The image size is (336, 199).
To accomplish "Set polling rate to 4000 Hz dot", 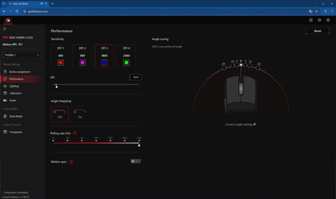I will 125,141.
